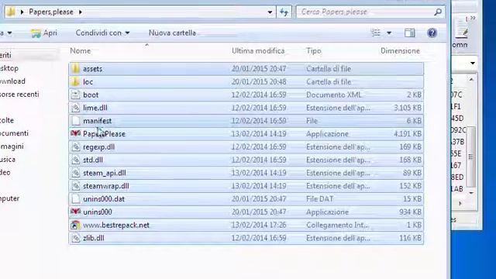The height and width of the screenshot is (279, 496).
Task: Click the manifest file icon
Action: pos(75,121)
